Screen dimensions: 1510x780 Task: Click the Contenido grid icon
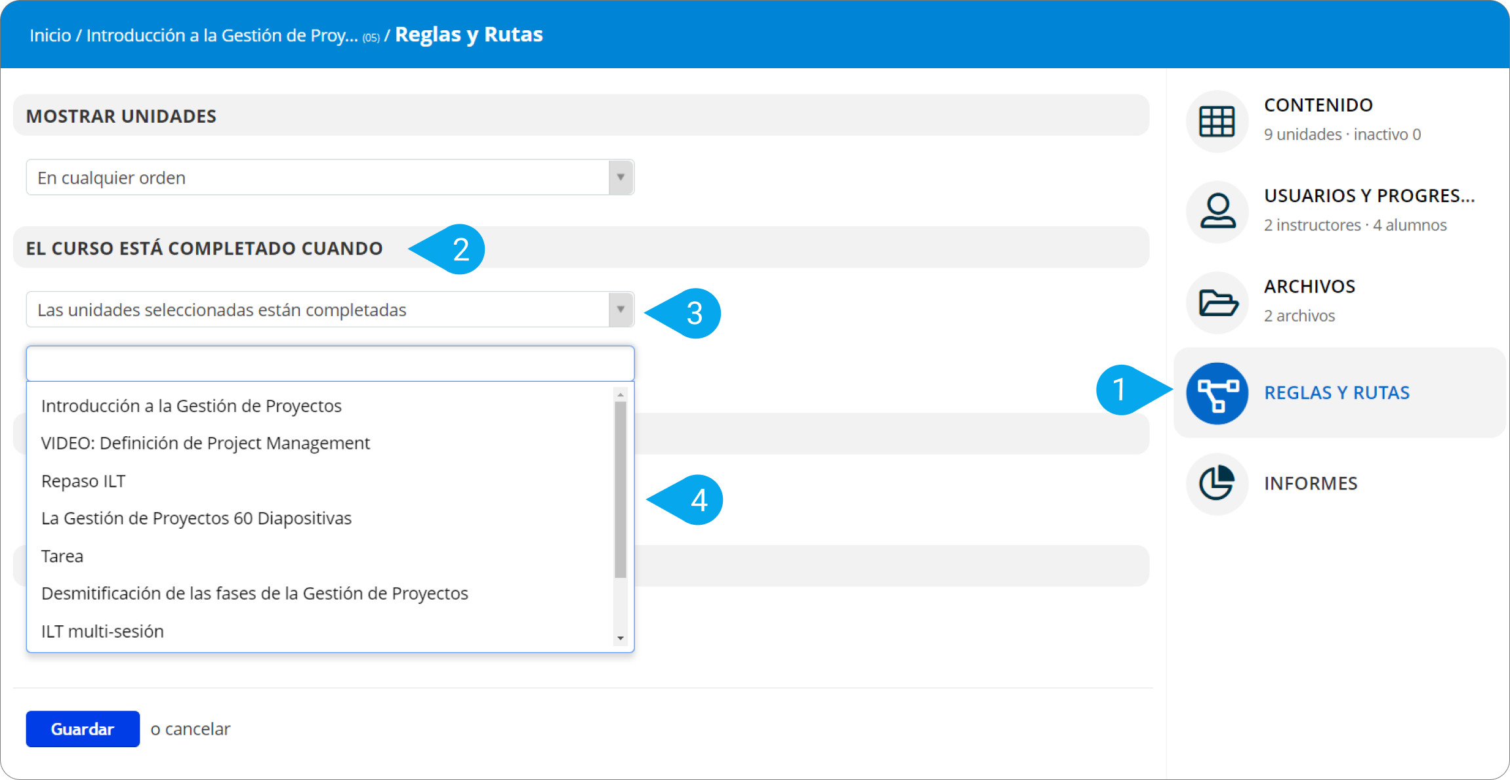1217,121
